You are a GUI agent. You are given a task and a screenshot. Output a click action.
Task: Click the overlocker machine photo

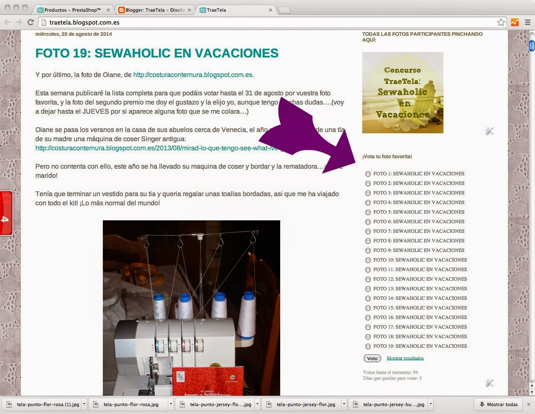tap(192, 308)
